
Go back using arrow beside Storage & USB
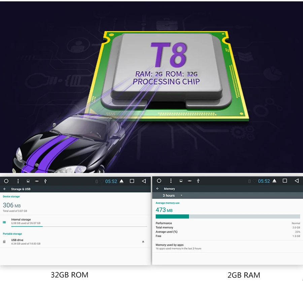click(x=5, y=189)
